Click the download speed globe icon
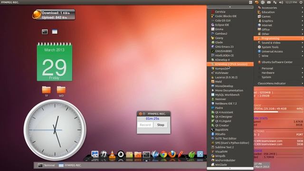The image size is (304, 171). pyautogui.click(x=37, y=15)
